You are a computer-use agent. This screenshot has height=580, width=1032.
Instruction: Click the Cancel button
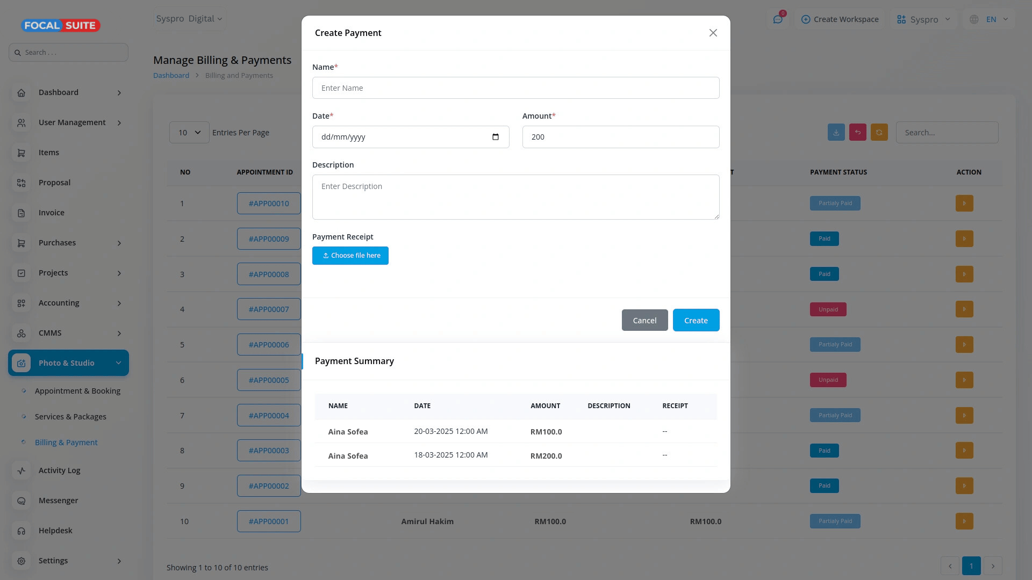644,320
